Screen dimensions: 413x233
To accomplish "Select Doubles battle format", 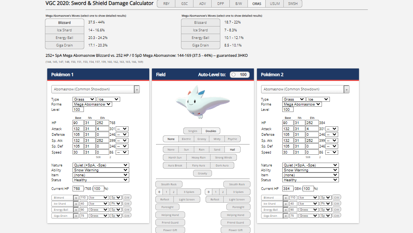I will (x=211, y=131).
